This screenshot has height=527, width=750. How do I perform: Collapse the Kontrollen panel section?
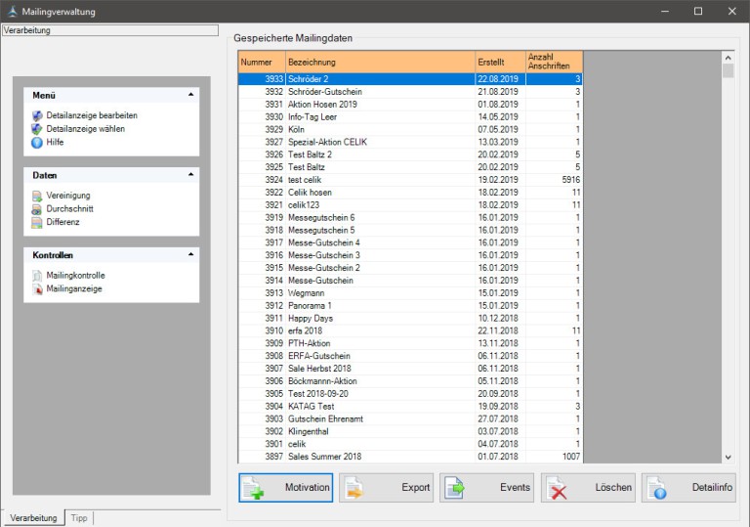(190, 255)
